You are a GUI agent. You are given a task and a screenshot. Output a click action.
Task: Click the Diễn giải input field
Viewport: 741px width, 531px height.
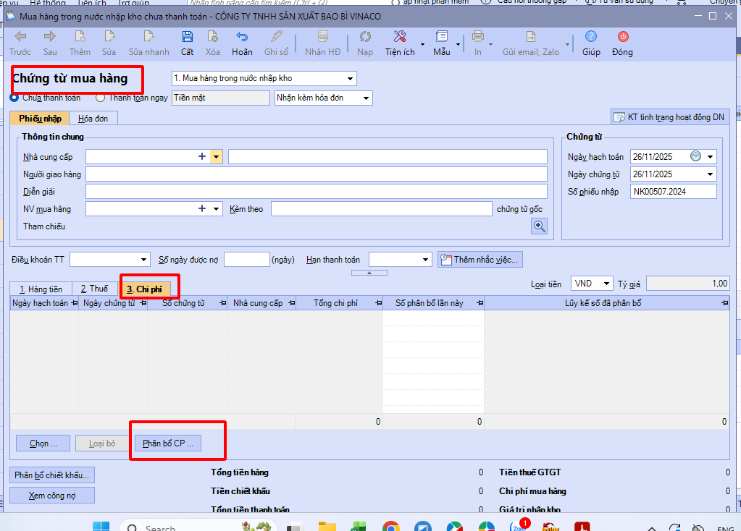tap(316, 192)
